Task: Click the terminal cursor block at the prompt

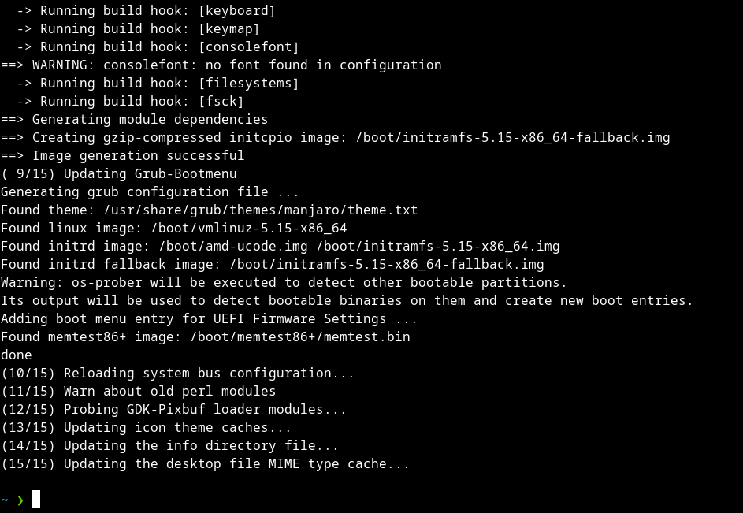Action: (36, 500)
